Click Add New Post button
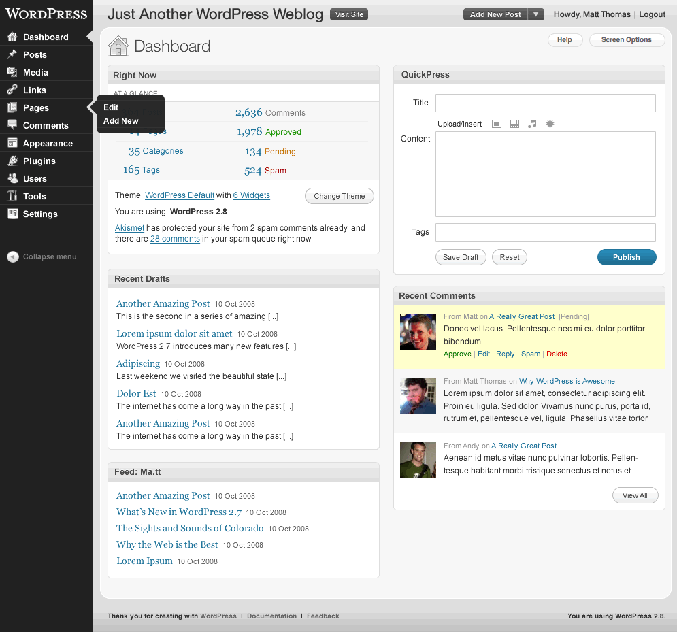677x632 pixels. pos(495,14)
